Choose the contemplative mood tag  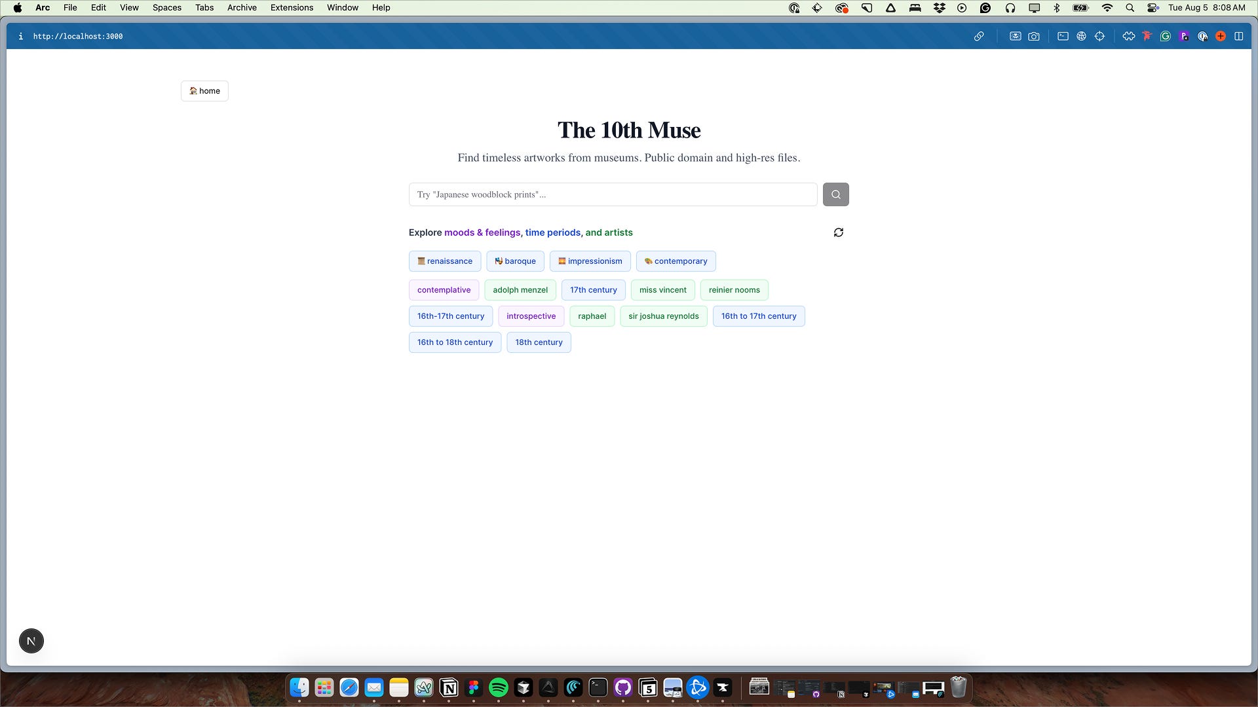[x=444, y=290]
